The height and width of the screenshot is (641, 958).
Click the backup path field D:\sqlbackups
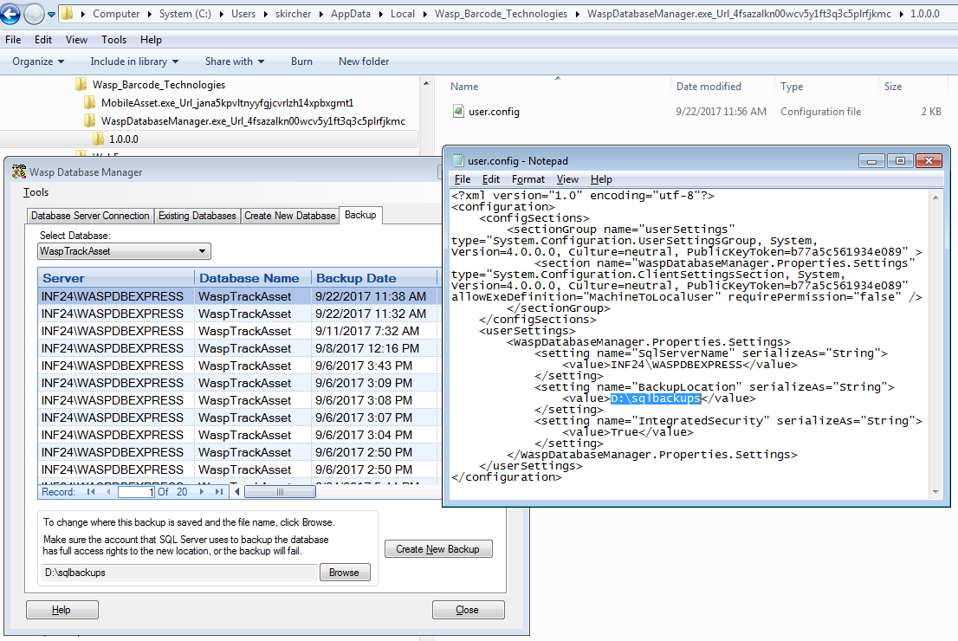click(x=178, y=573)
